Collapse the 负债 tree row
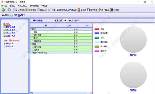The width and height of the screenshot is (155, 94). coord(31,44)
